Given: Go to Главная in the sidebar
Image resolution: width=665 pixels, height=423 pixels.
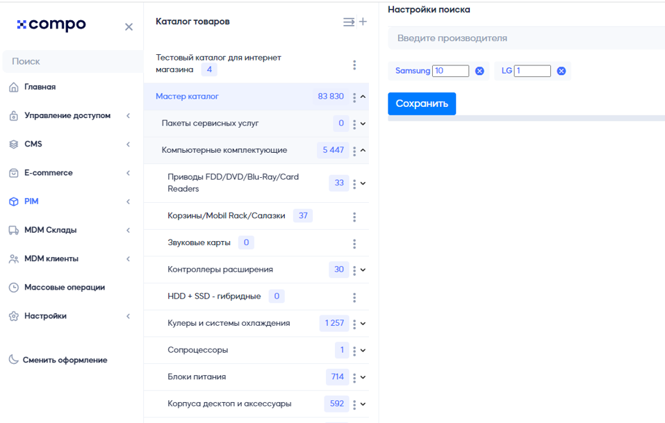Looking at the screenshot, I should pyautogui.click(x=40, y=87).
